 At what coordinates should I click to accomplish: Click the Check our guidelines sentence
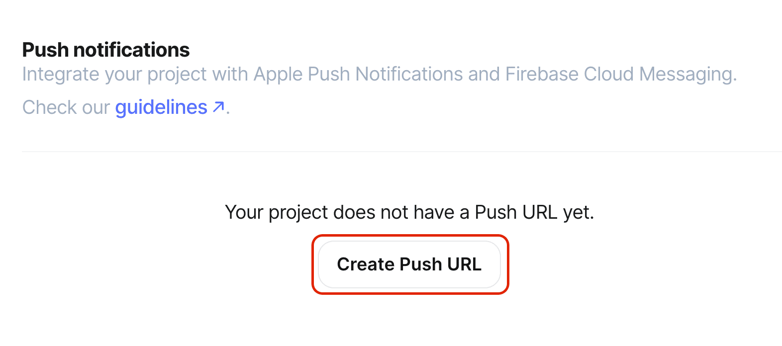pyautogui.click(x=124, y=107)
